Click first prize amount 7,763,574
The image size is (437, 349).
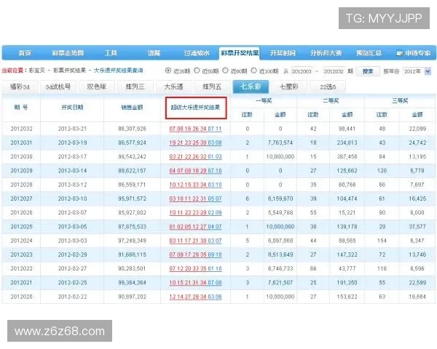tap(280, 143)
